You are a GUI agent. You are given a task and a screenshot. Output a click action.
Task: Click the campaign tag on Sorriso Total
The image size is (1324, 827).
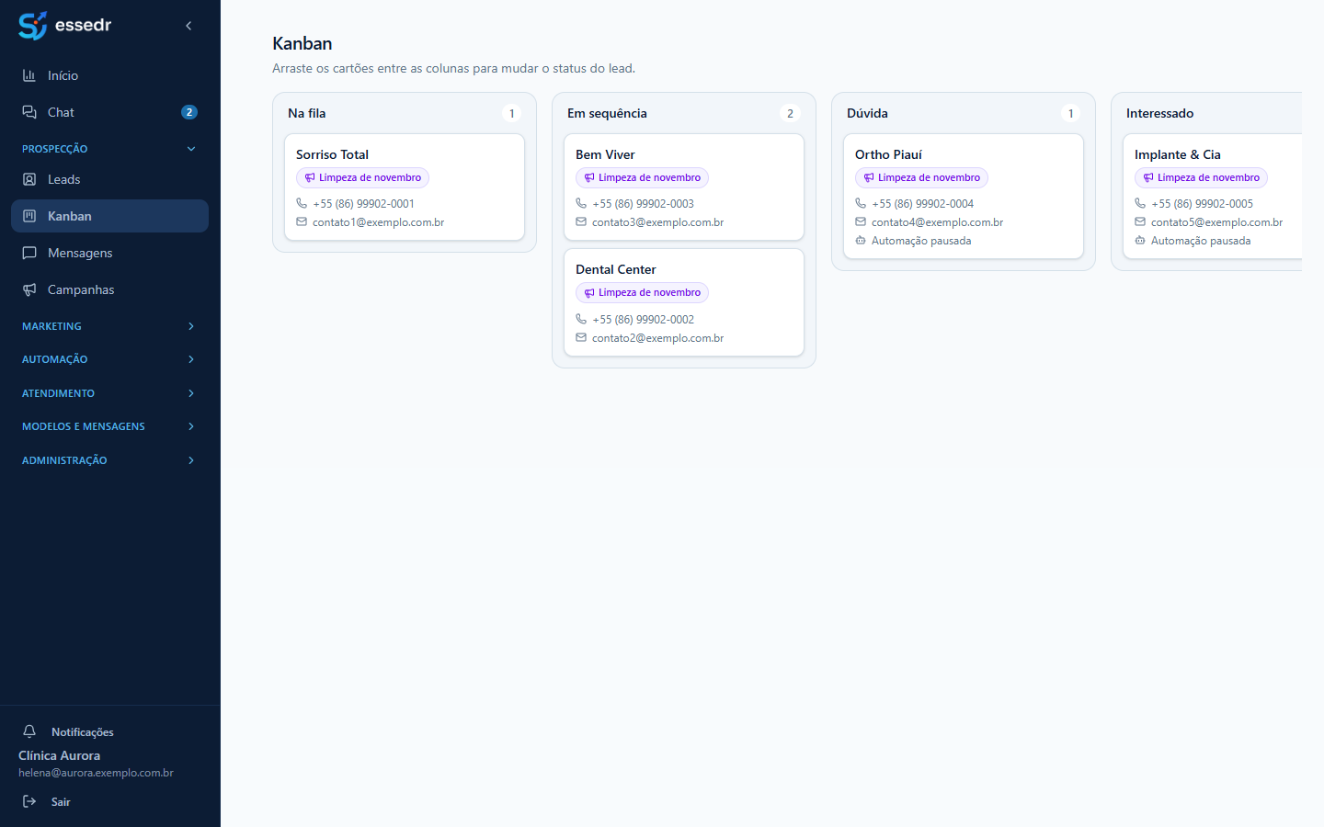362,177
